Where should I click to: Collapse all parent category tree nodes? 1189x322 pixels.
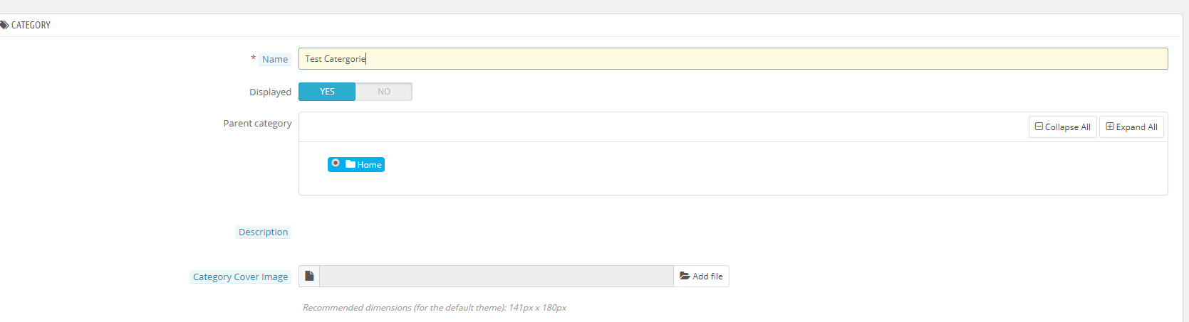pos(1062,127)
